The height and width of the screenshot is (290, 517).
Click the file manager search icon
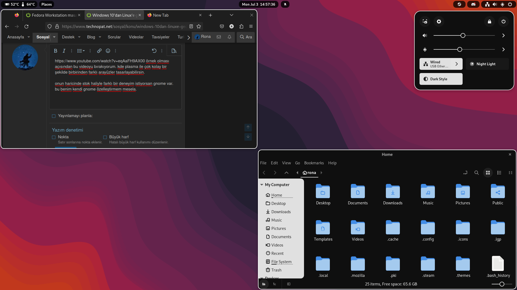pyautogui.click(x=477, y=173)
